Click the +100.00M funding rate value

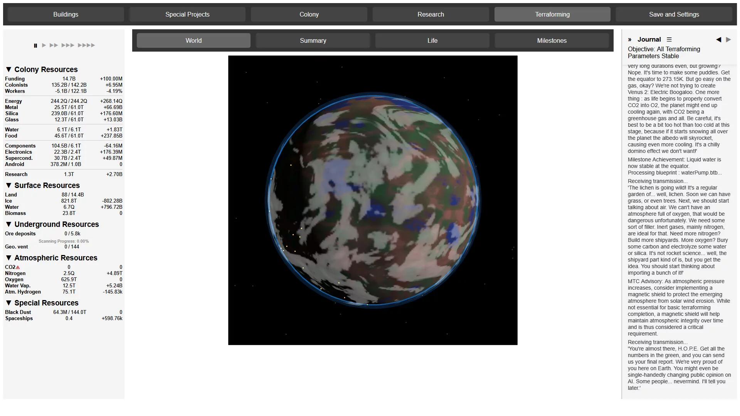(x=111, y=79)
